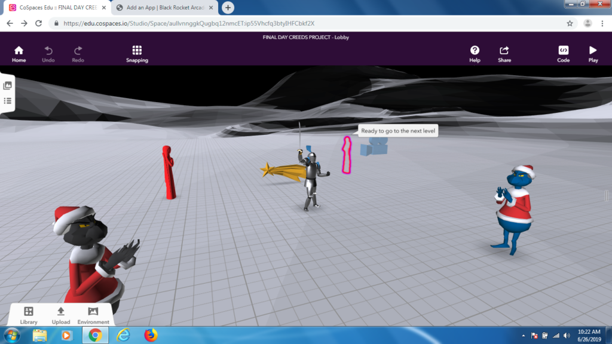612x344 pixels.
Task: Open the object list icon on left sidebar
Action: pyautogui.click(x=7, y=101)
